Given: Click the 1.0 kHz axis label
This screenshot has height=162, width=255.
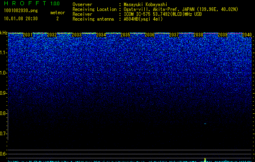Looking at the screenshot, I should pos(4,73).
